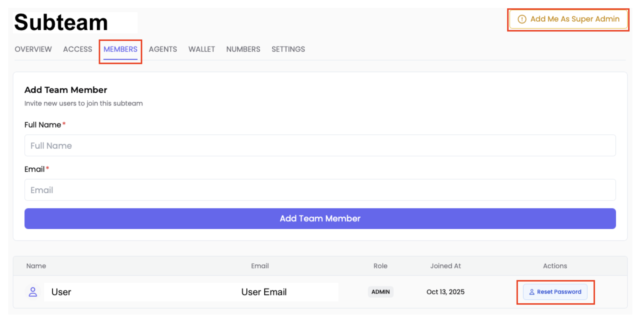
Task: Open the ACCESS tab
Action: tap(77, 49)
